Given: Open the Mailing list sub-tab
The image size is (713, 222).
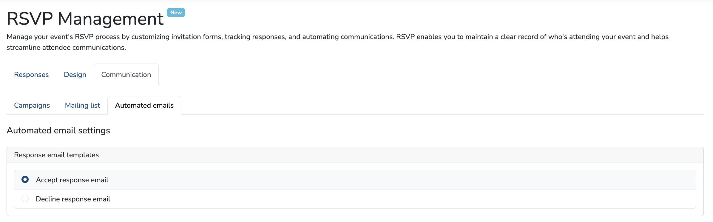Looking at the screenshot, I should pos(82,105).
